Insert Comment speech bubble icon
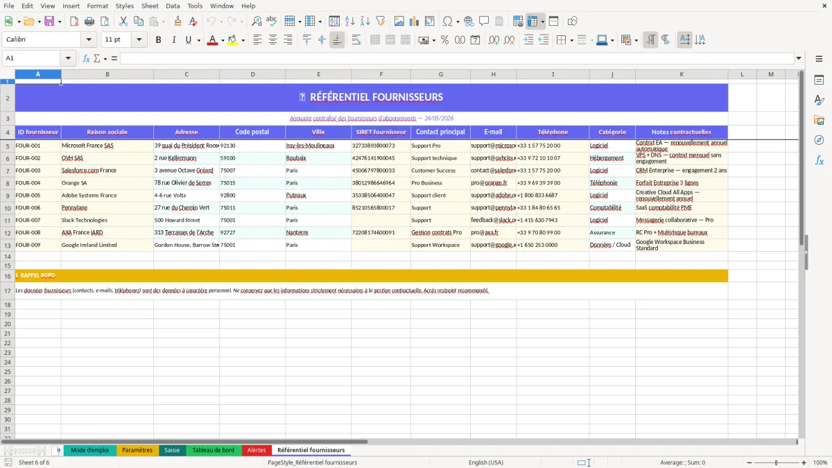 tap(484, 21)
